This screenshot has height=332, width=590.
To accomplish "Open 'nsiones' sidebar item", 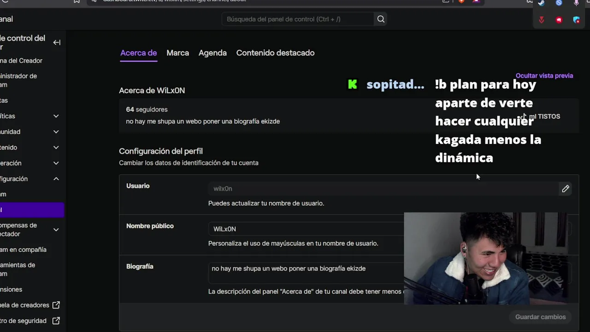I will pos(11,290).
